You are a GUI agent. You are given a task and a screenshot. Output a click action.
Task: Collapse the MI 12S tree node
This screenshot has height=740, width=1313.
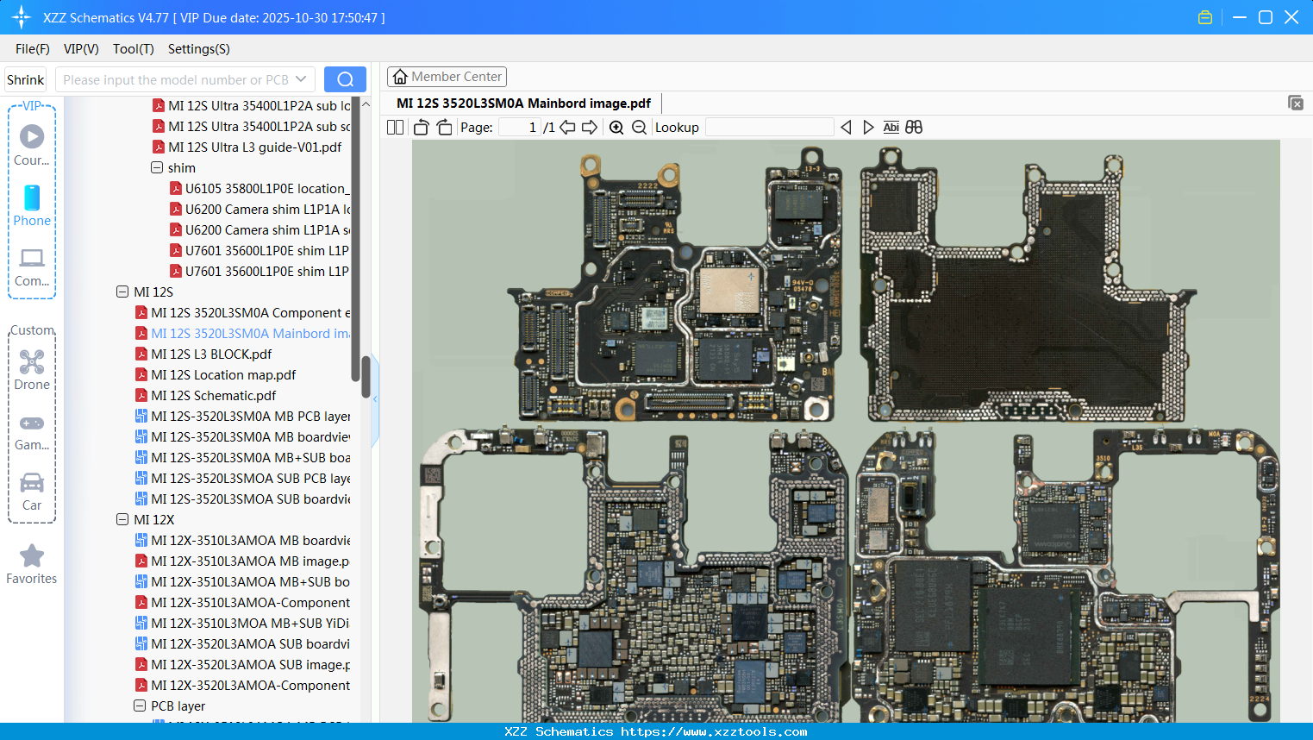pos(122,292)
